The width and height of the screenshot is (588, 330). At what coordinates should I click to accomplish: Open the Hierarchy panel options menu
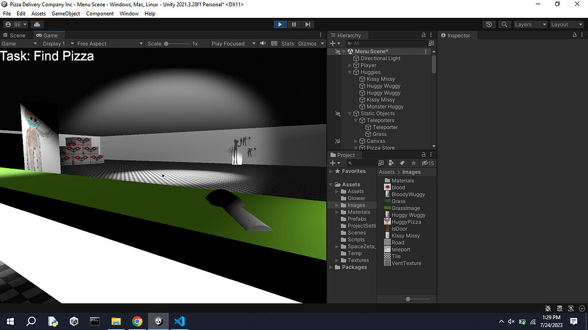[431, 35]
